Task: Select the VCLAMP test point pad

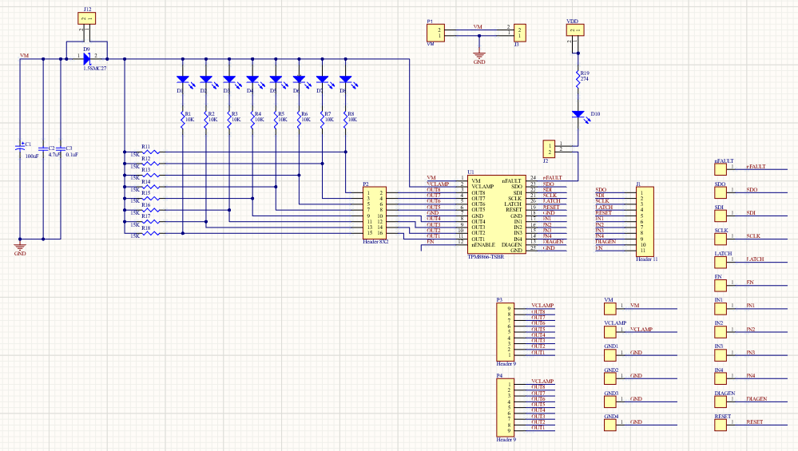Action: [610, 330]
